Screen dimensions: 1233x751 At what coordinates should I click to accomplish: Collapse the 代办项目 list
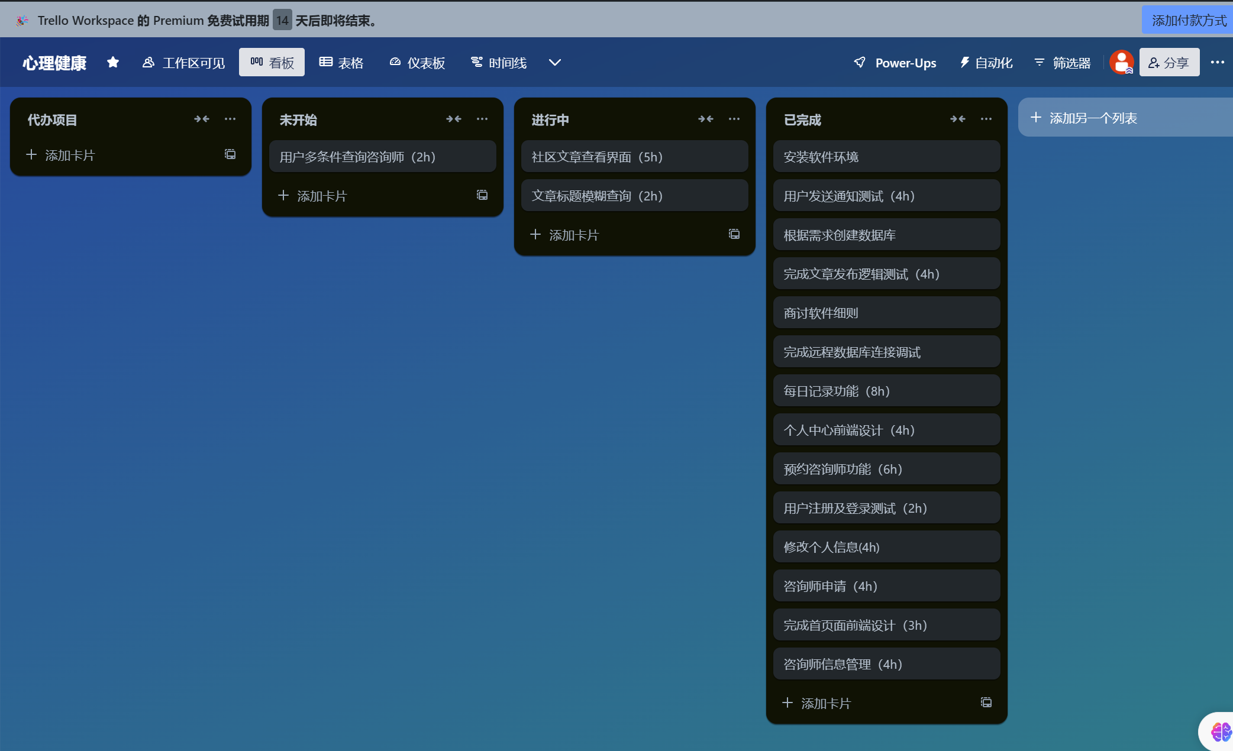[x=202, y=119]
